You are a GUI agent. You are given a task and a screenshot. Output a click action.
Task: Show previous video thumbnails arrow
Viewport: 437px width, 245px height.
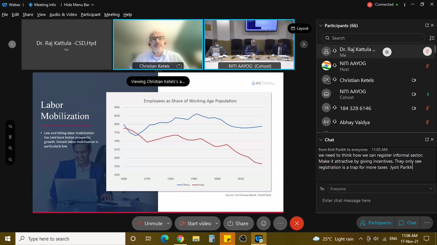[12, 44]
